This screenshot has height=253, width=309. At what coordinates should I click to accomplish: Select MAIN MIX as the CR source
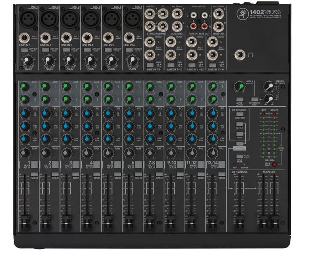point(240,114)
